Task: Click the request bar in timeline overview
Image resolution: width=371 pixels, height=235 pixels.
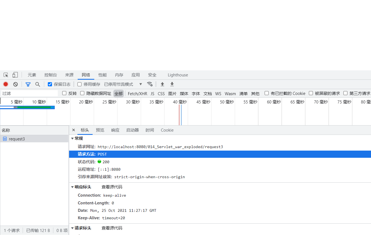Action: pyautogui.click(x=27, y=107)
